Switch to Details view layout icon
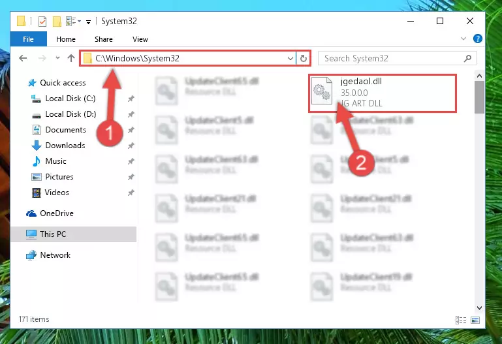 point(461,320)
